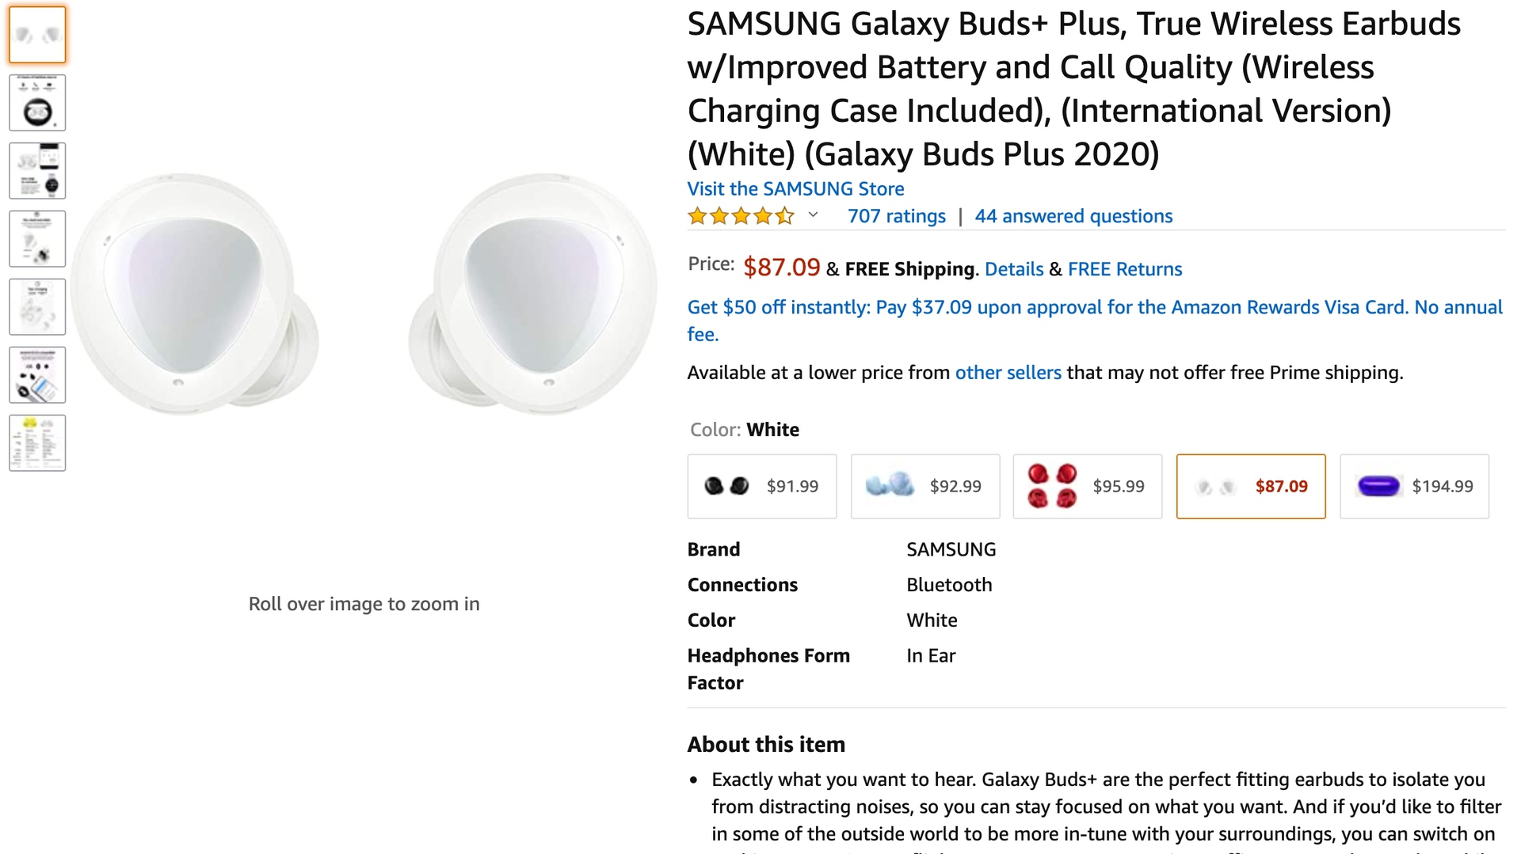
Task: View the third product image thumbnail
Action: pos(37,171)
